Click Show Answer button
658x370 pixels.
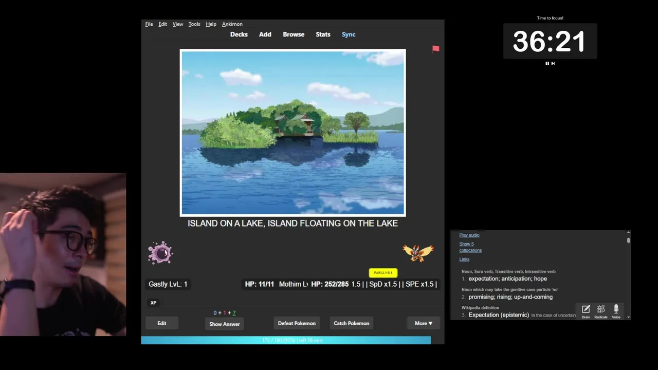(225, 324)
